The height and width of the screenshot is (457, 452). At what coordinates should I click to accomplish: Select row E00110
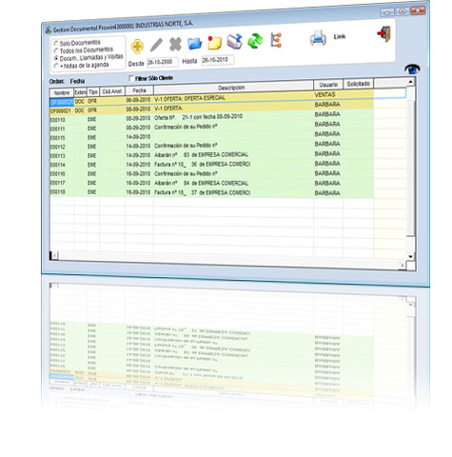tap(211, 118)
